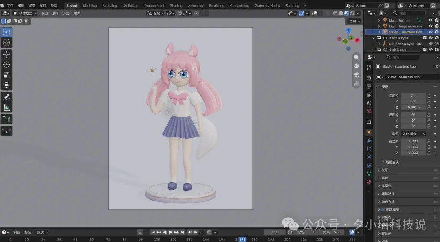Screen dimensions: 440x242
Task: Click the viewport zoom magnifier icon
Action: coord(356,57)
